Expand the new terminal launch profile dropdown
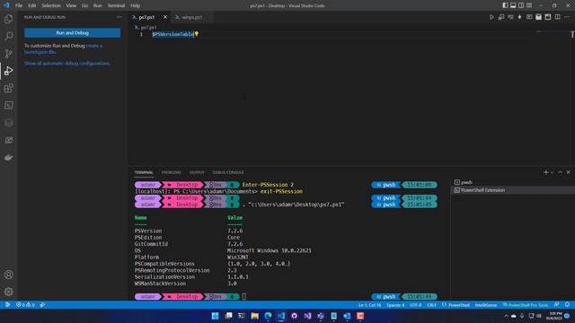This screenshot has height=323, width=575. (552, 172)
